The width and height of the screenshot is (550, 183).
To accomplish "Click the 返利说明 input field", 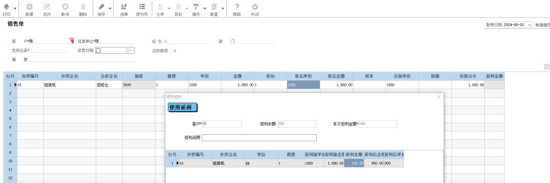I will (259, 138).
